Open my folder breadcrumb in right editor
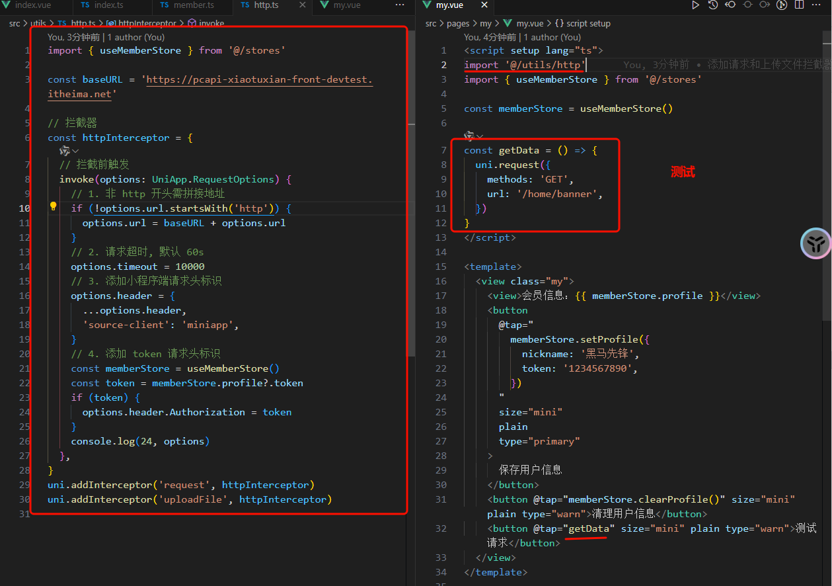The image size is (832, 586). (x=486, y=23)
